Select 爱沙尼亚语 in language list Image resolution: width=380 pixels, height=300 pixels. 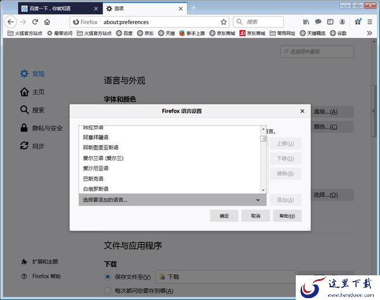coord(169,168)
